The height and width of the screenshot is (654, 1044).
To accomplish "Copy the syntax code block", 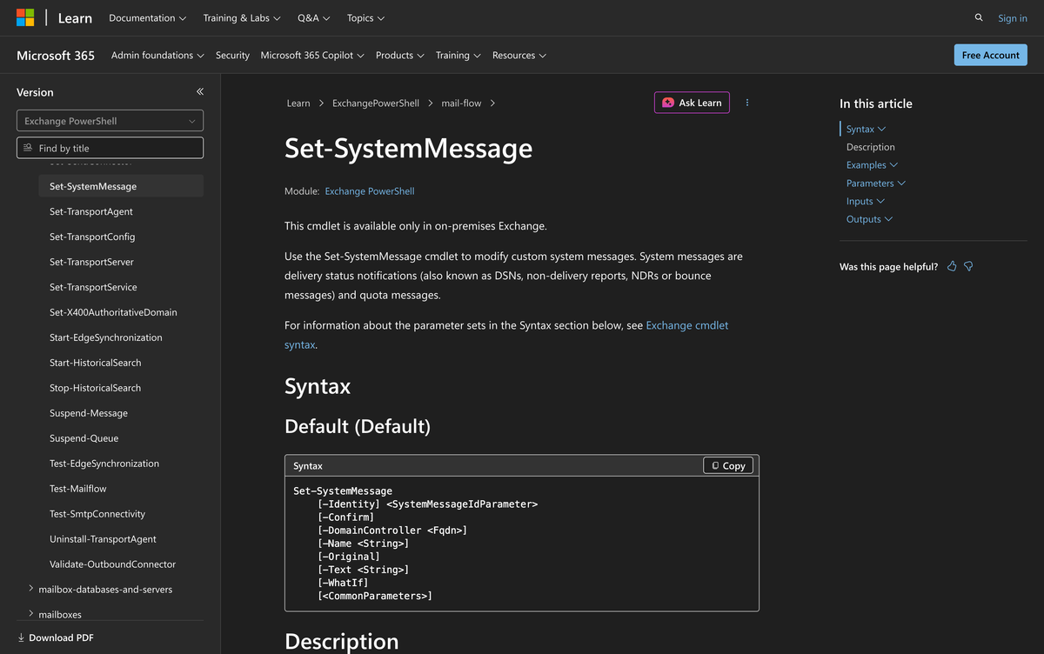I will (x=728, y=465).
